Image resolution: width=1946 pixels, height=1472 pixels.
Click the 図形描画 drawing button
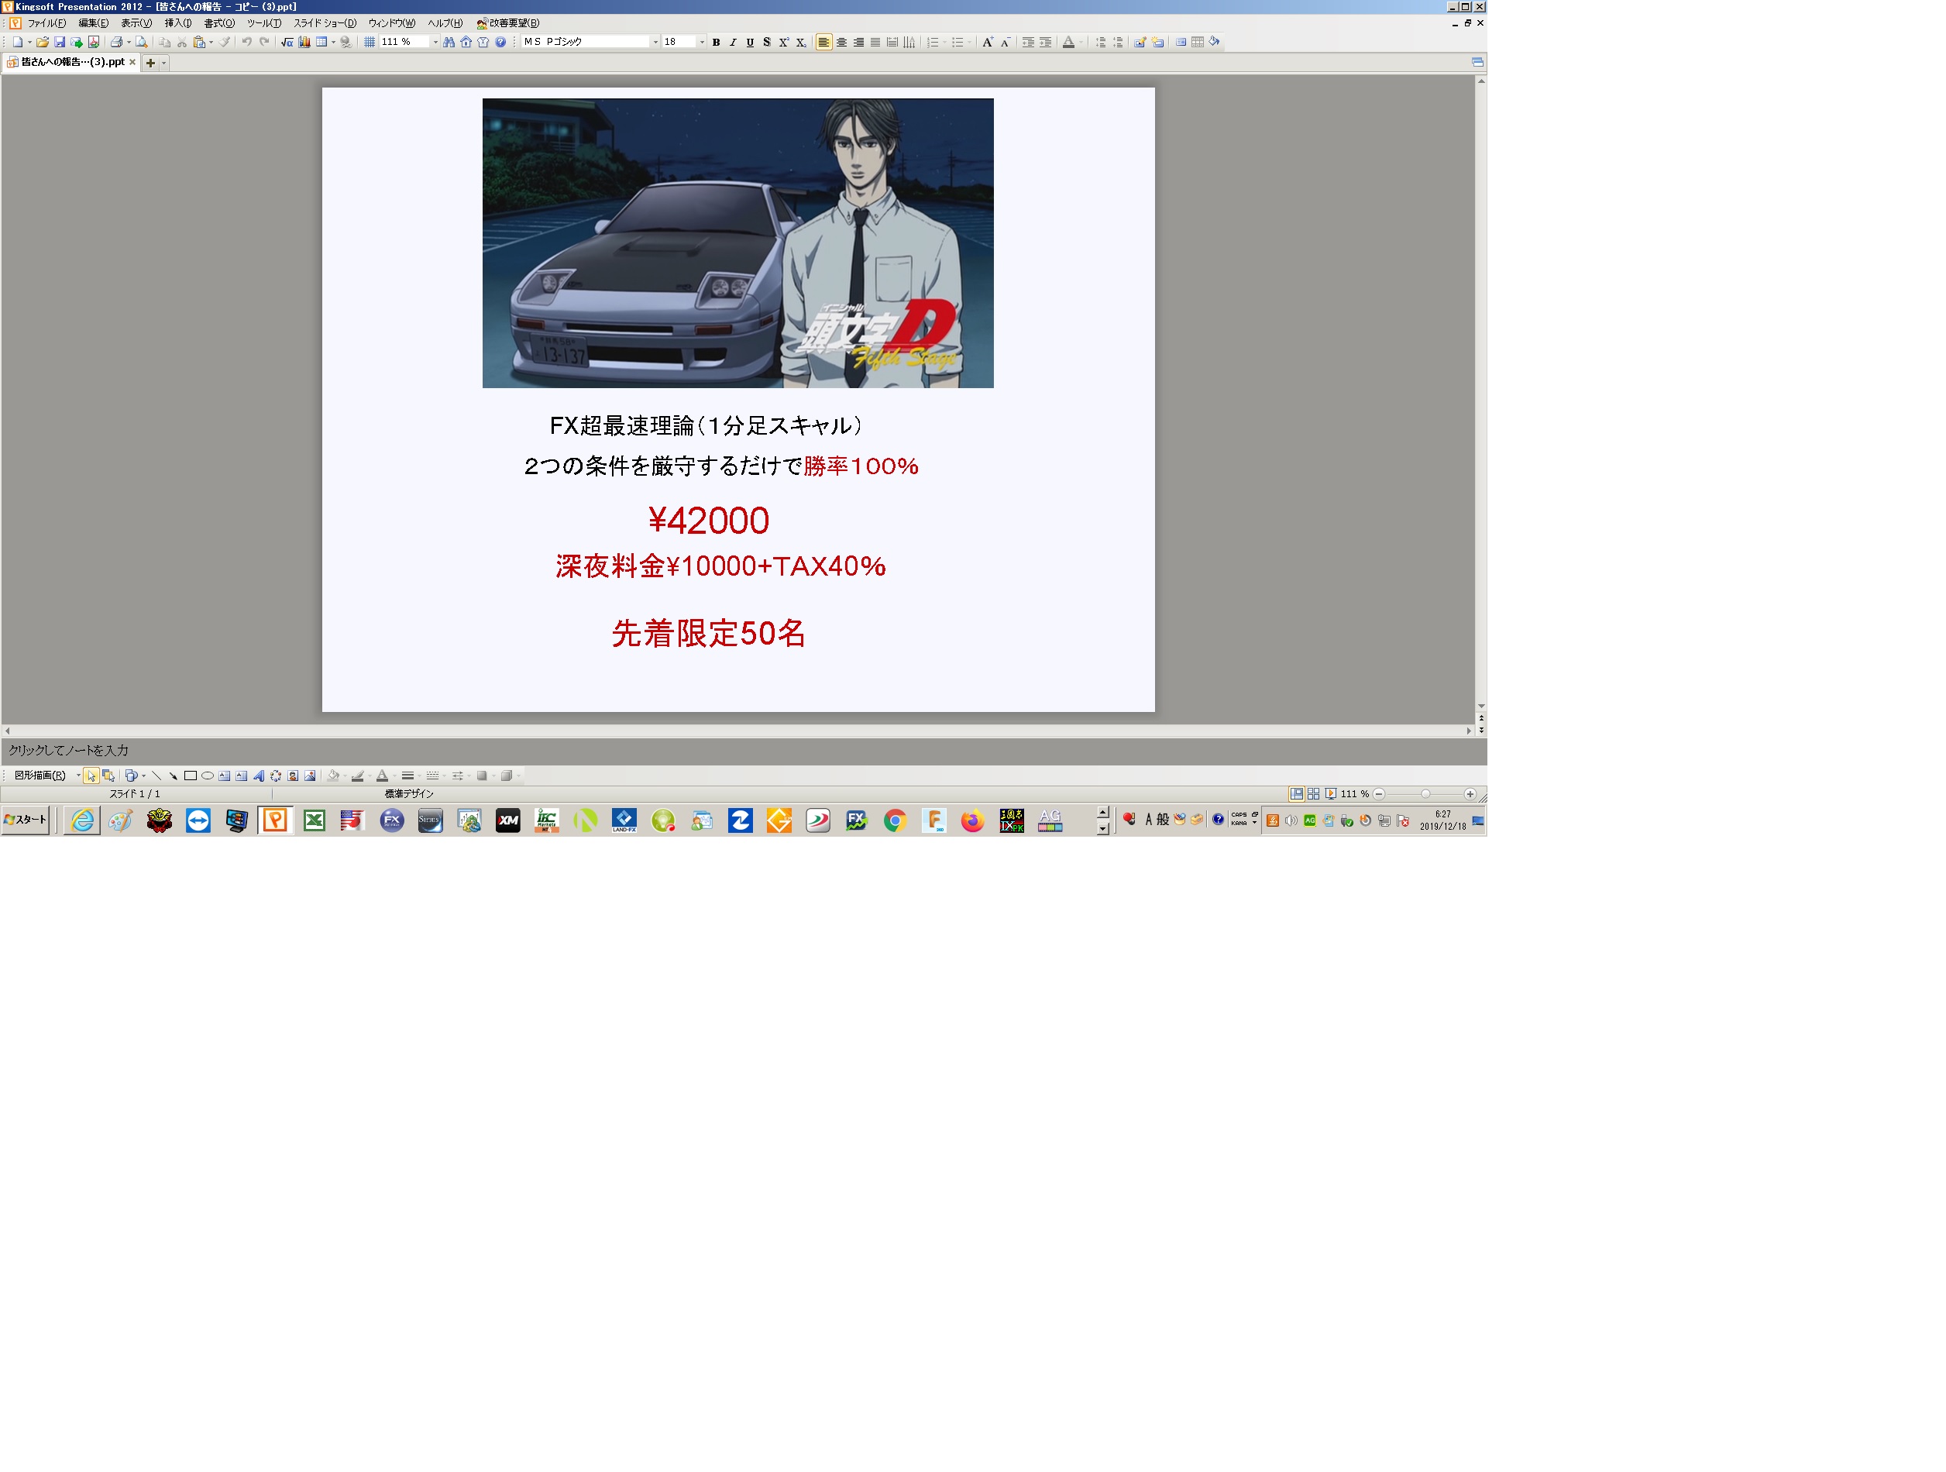[40, 776]
